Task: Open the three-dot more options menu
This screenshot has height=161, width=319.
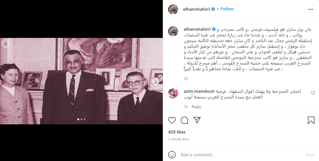Action: pyautogui.click(x=311, y=9)
